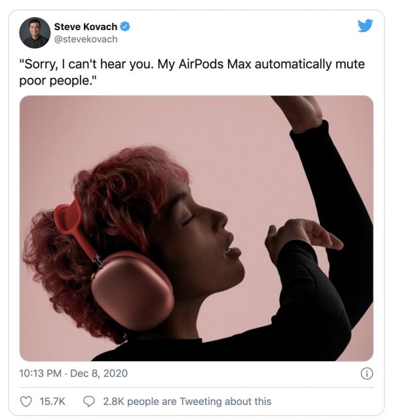393x420 pixels.
Task: Click the pink headphones in the photo
Action: point(131,288)
